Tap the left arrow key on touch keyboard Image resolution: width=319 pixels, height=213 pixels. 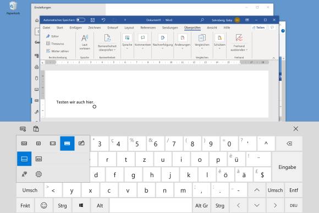(x=239, y=205)
